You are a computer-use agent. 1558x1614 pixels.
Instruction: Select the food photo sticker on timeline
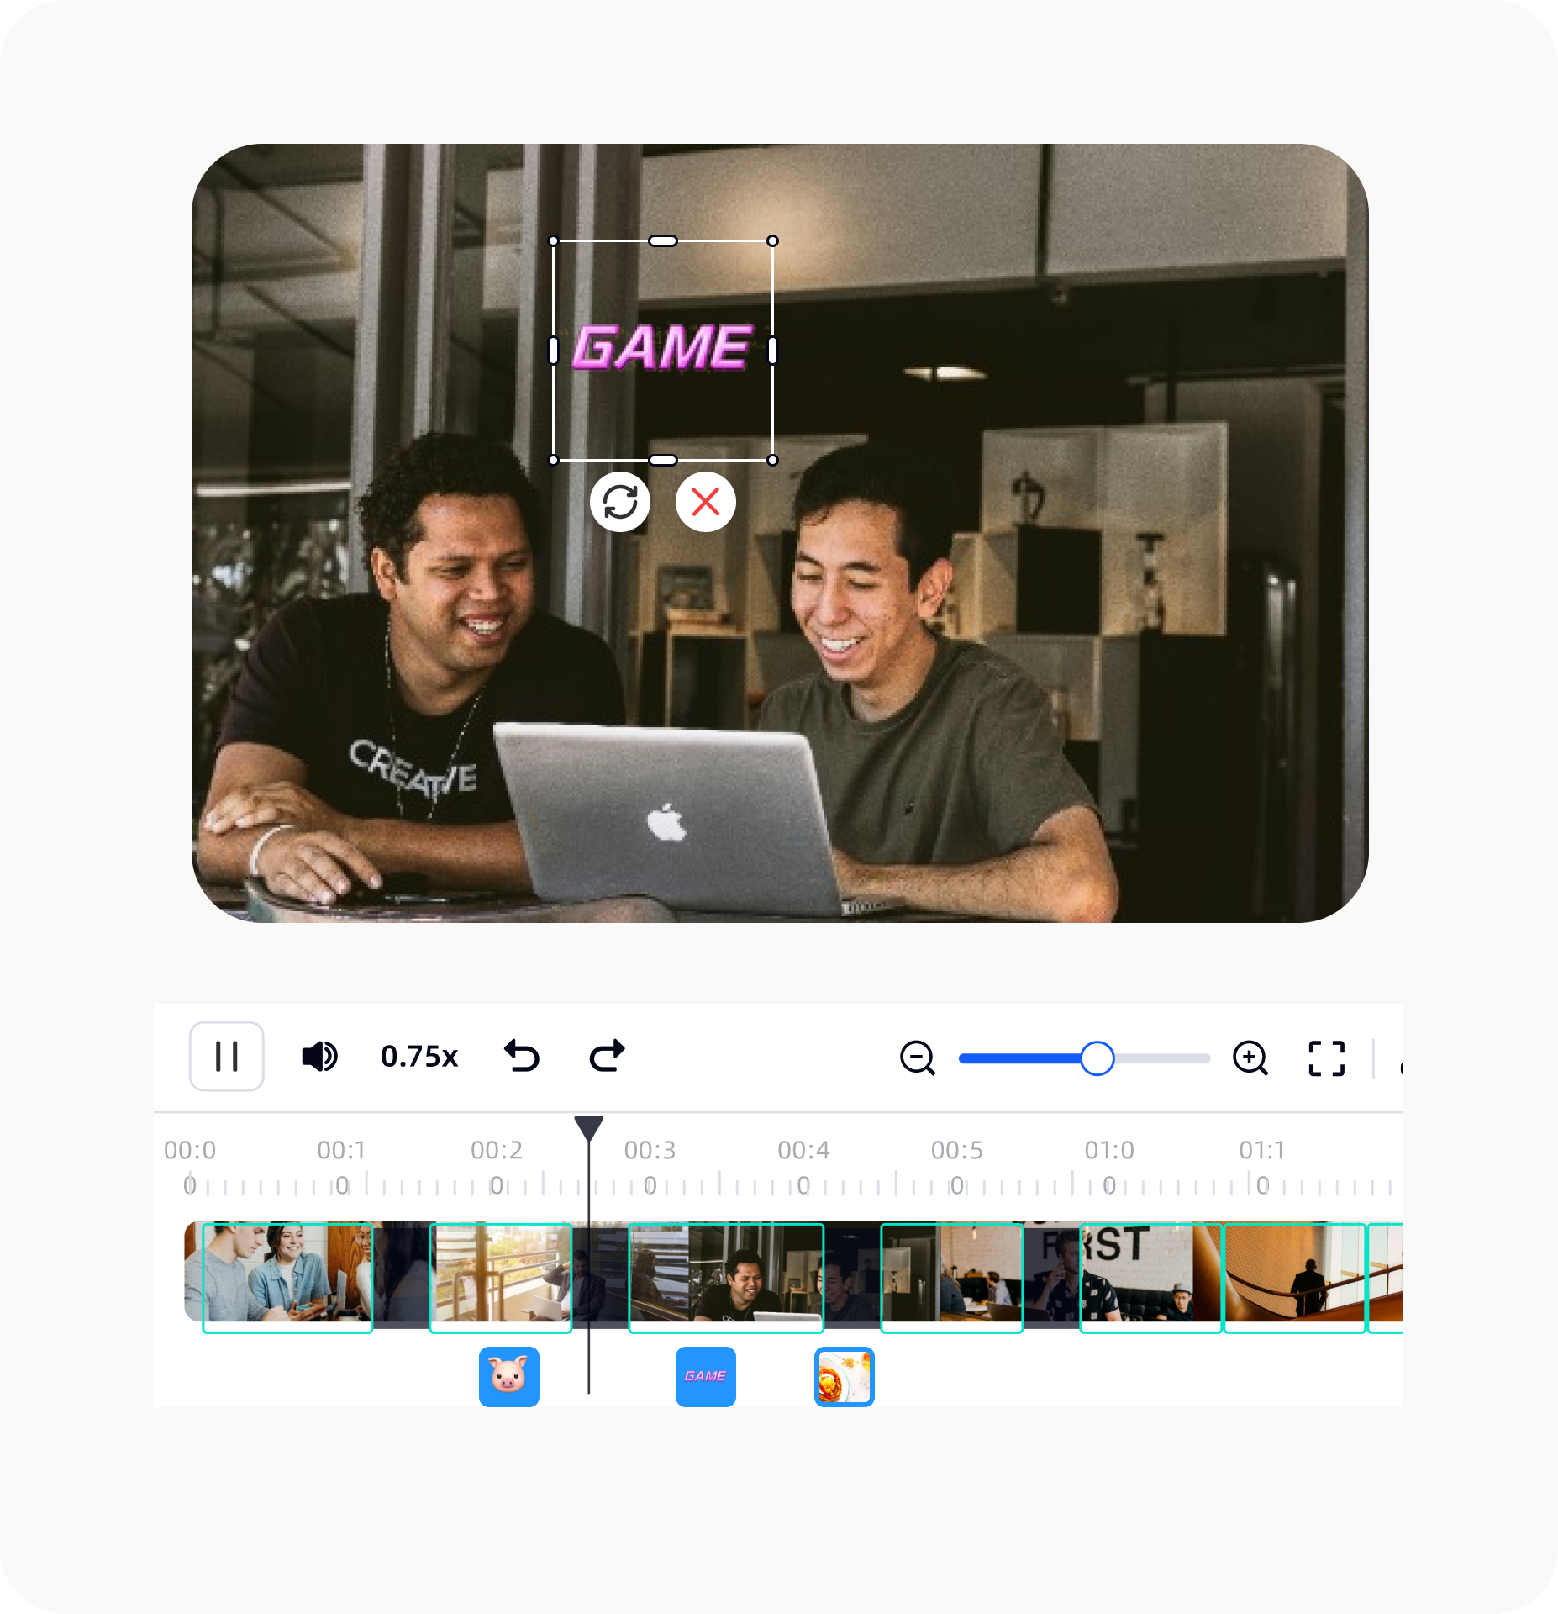pos(845,1377)
